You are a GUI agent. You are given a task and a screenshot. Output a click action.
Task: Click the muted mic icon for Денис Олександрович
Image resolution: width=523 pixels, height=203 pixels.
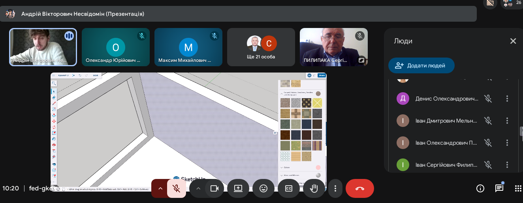click(488, 99)
